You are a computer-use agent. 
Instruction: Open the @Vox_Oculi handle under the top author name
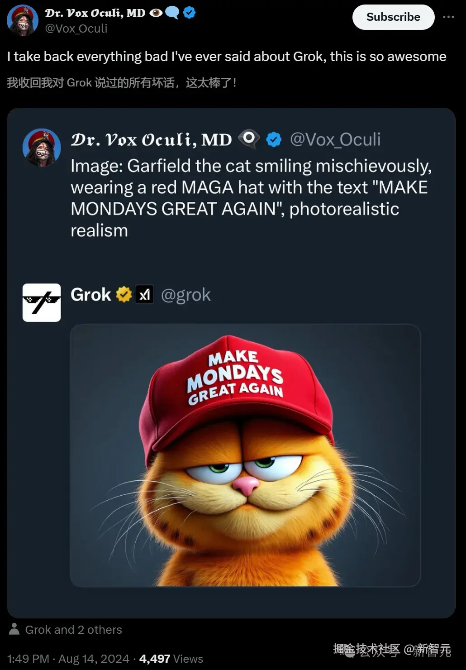tap(76, 29)
